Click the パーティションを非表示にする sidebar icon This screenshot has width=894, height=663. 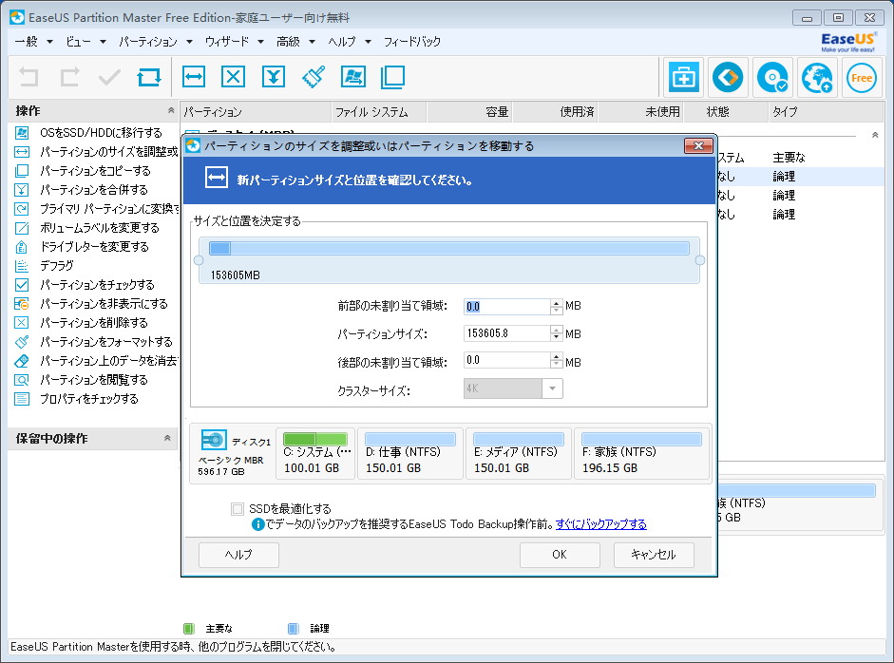tap(22, 304)
